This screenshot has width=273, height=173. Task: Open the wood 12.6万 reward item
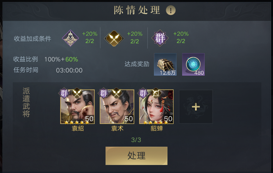tap(165, 64)
